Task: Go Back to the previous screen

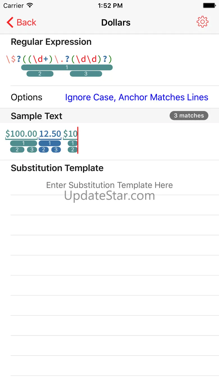Action: pyautogui.click(x=21, y=22)
